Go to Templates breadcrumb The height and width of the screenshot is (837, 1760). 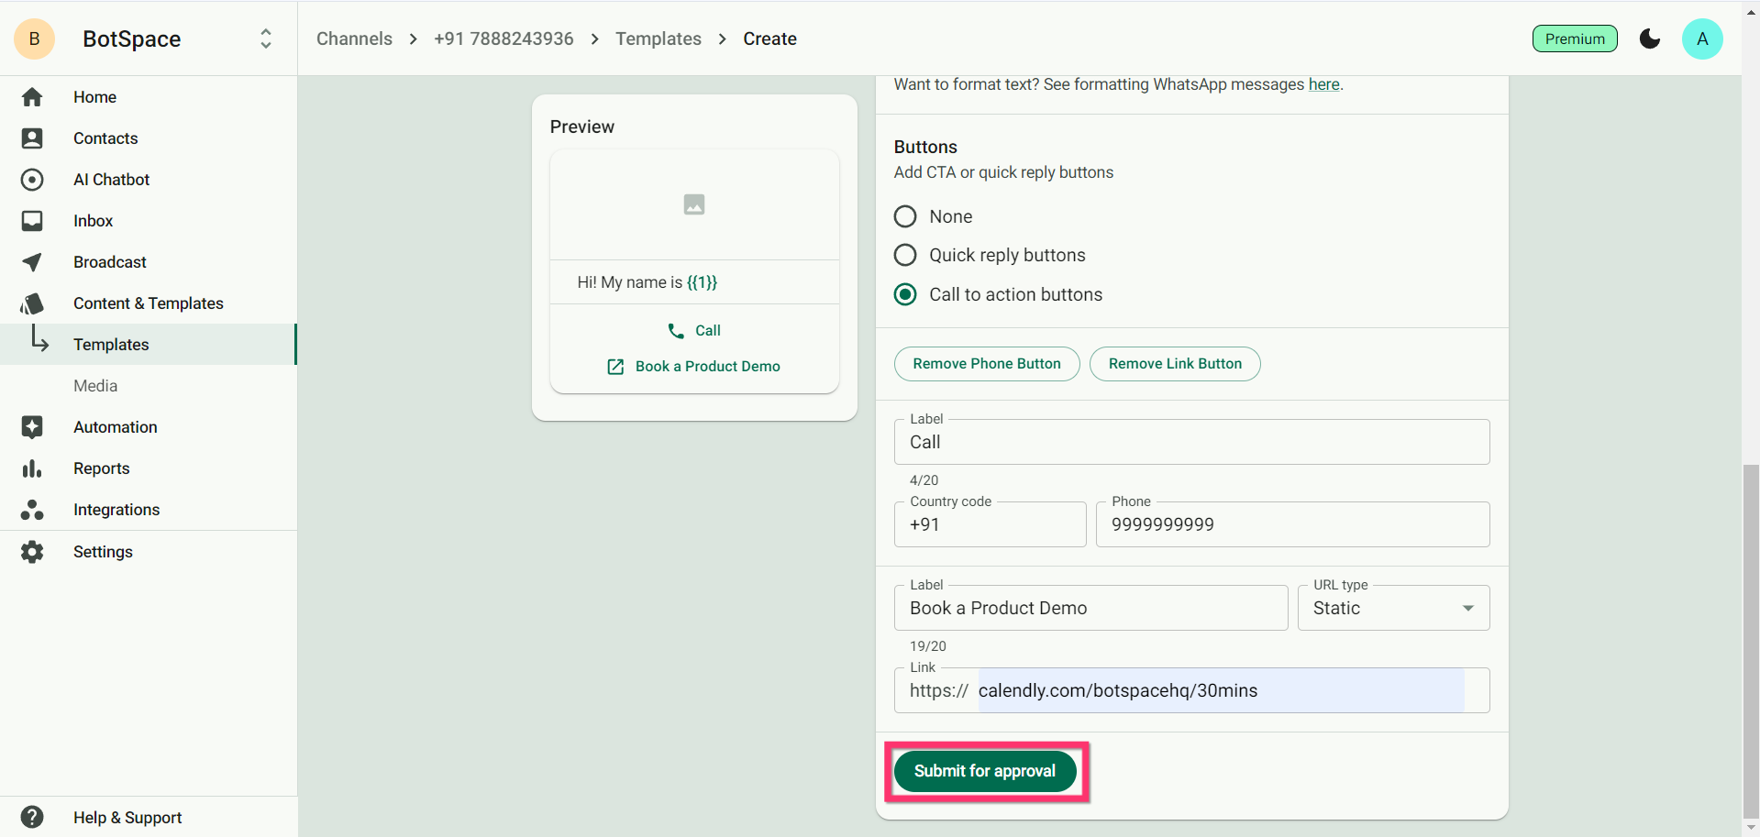[658, 39]
